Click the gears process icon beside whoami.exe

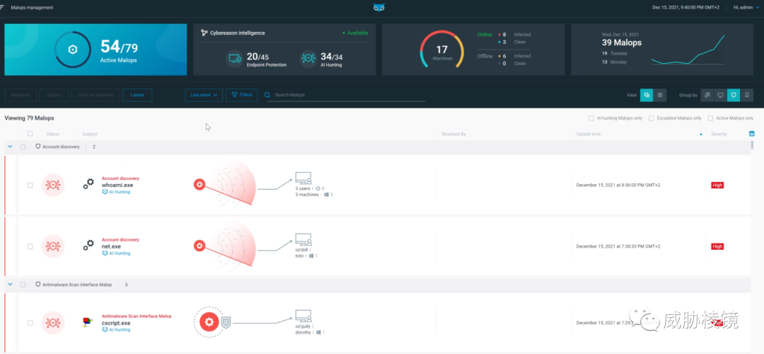pos(88,184)
